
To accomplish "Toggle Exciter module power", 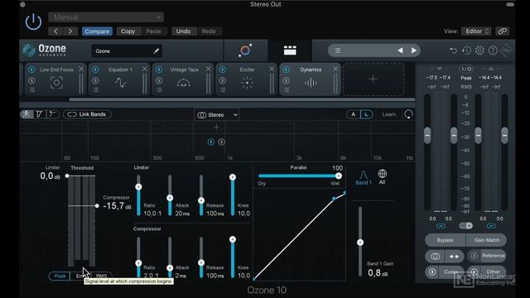I will [x=223, y=70].
